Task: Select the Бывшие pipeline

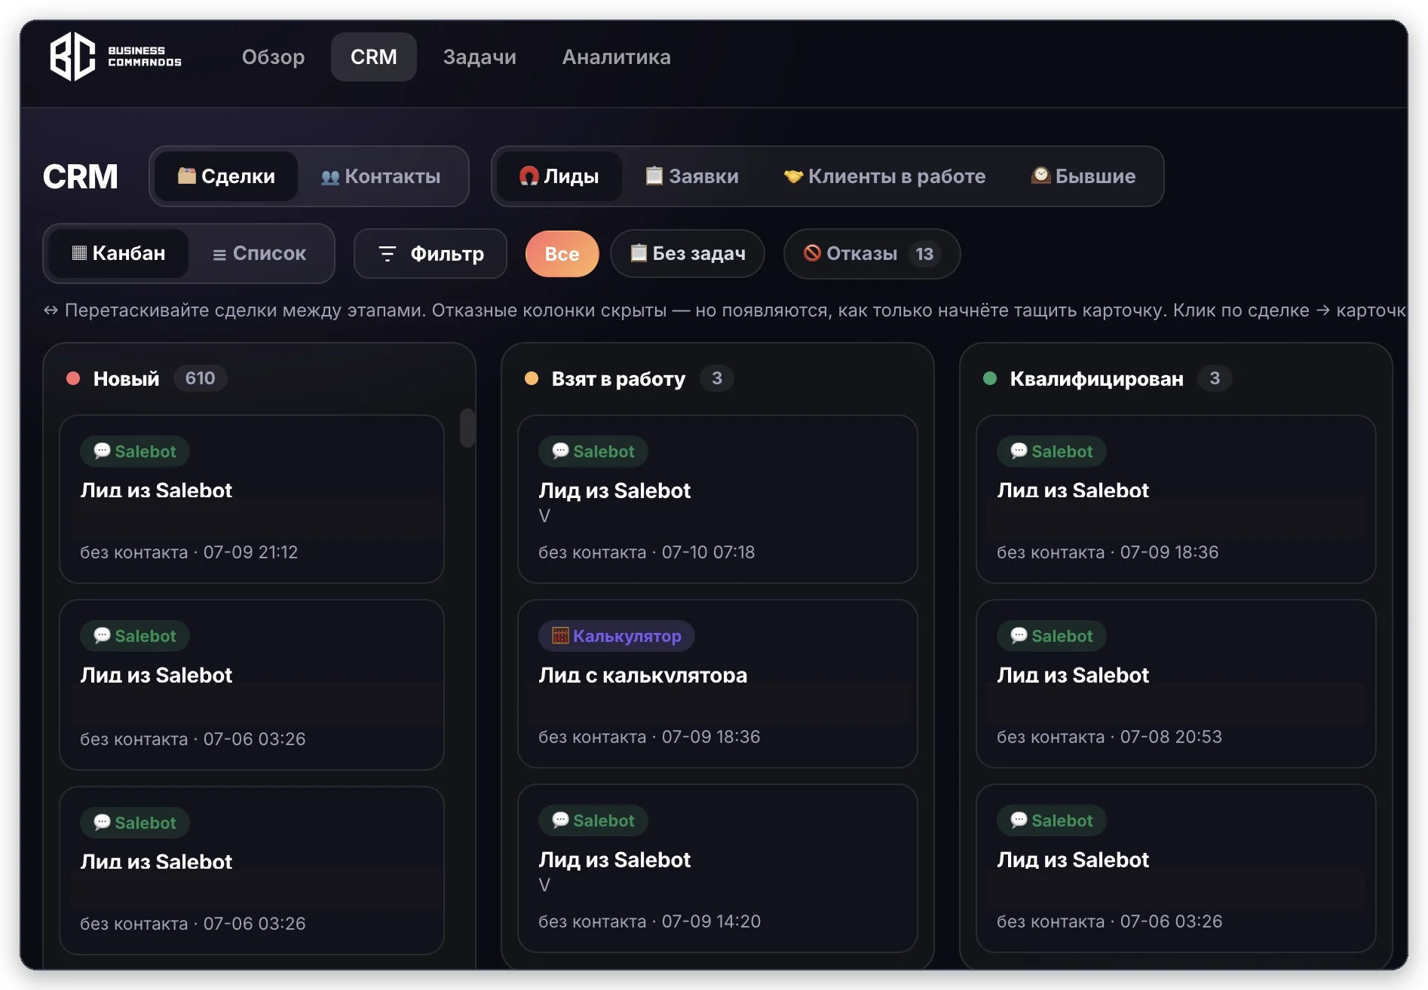Action: [x=1083, y=176]
